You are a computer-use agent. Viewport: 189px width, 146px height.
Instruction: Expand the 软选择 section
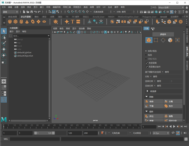coord(148,91)
